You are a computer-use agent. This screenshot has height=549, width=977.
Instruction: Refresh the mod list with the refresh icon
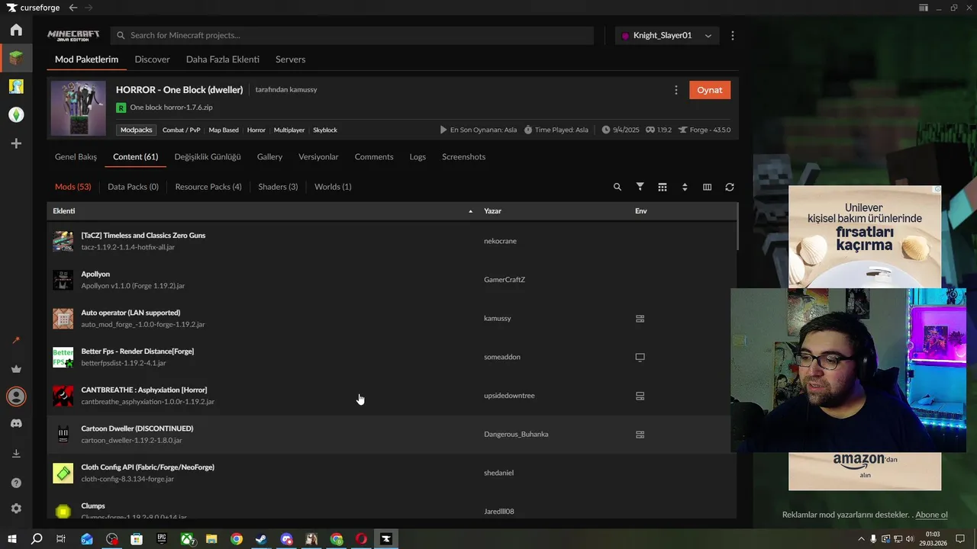(730, 187)
